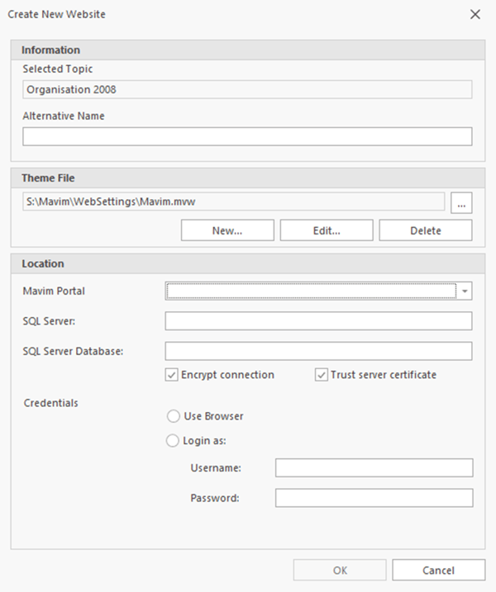Image resolution: width=496 pixels, height=592 pixels.
Task: Click the SQL Server Database field
Action: pos(318,352)
